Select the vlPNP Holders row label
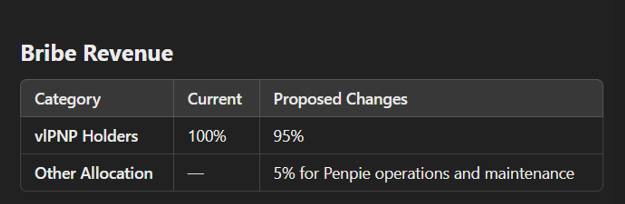 [86, 136]
